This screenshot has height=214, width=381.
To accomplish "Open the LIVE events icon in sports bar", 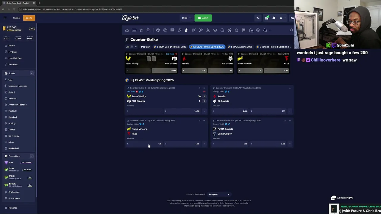I will pos(134,30).
